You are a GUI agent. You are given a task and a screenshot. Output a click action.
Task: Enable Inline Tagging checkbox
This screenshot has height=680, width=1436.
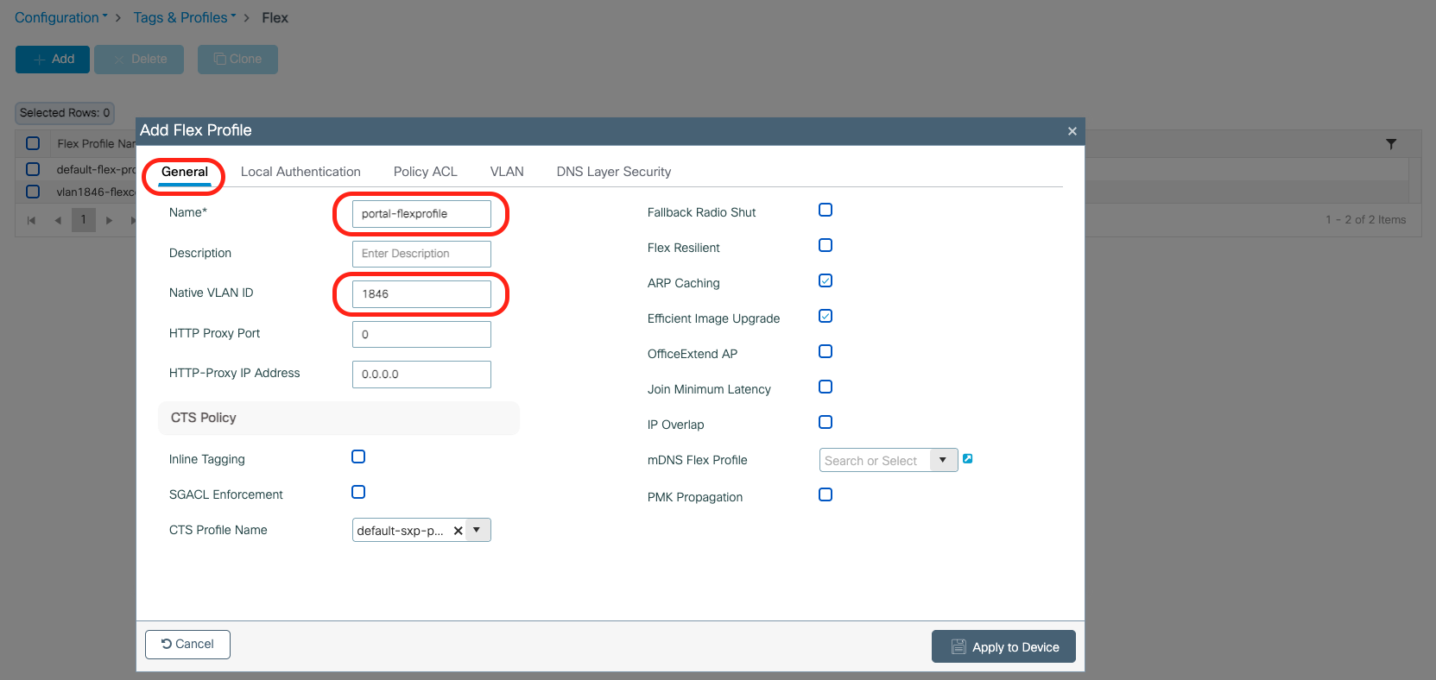tap(358, 457)
